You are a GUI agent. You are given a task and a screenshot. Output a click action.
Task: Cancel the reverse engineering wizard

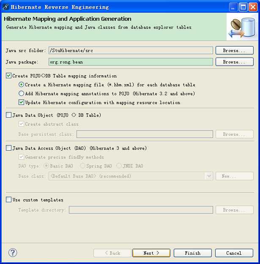point(234,253)
